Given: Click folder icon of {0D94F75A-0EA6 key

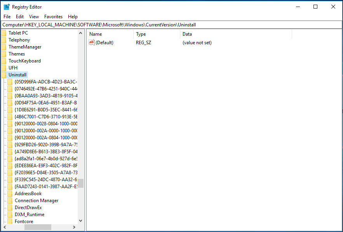Looking at the screenshot, I should 10,103.
